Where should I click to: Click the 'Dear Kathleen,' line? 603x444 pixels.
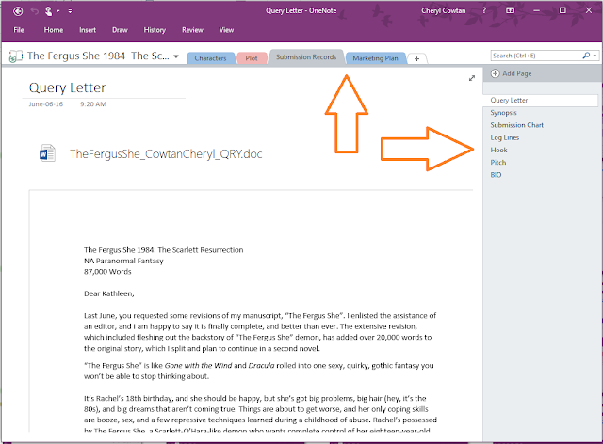pos(109,293)
